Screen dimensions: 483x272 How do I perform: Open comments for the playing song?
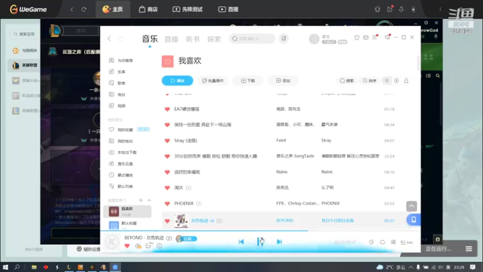[149, 245]
